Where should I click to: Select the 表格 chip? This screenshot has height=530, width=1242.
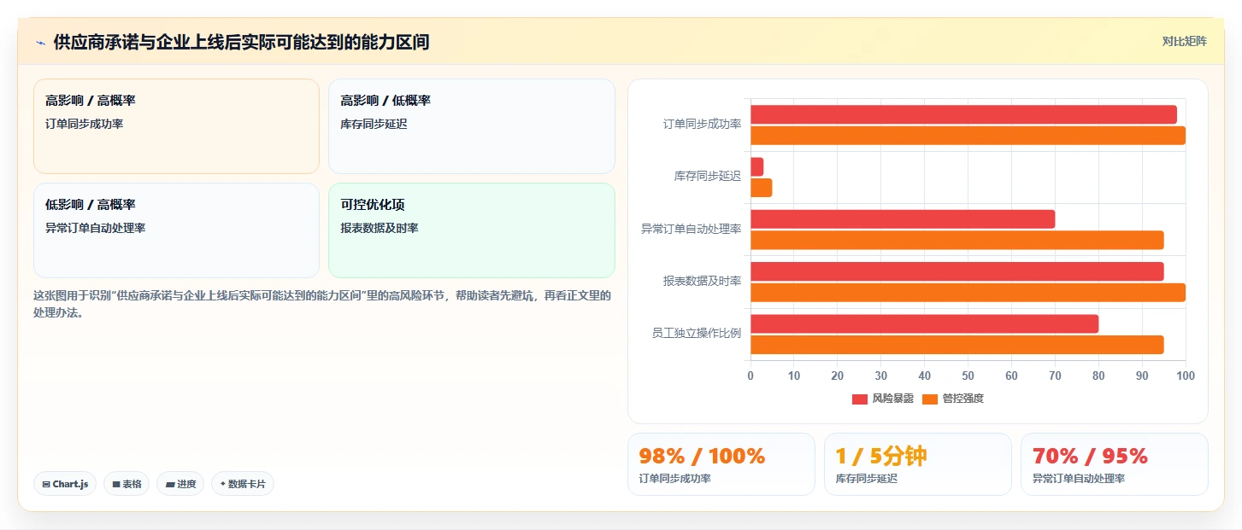coord(127,484)
